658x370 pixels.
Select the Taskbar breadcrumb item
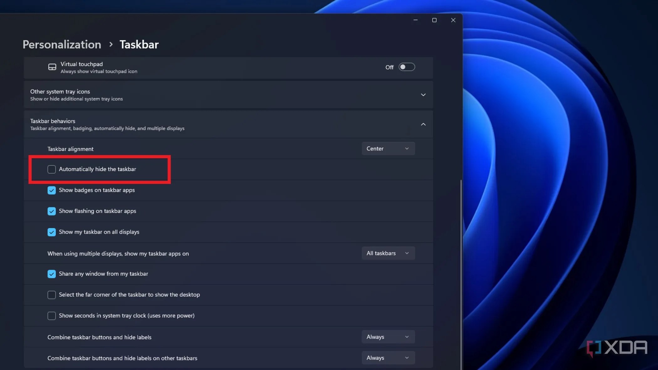[x=139, y=44]
